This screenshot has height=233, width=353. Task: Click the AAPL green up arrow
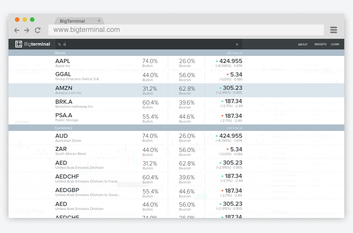(x=217, y=61)
